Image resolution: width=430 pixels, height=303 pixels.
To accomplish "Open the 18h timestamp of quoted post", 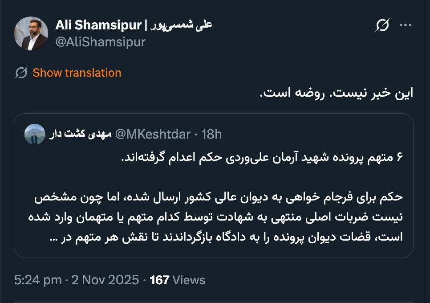I will click(x=211, y=134).
